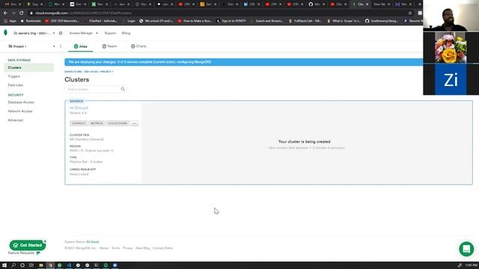Image resolution: width=479 pixels, height=269 pixels.
Task: Click the CONNECT button on the cluster
Action: pyautogui.click(x=79, y=123)
